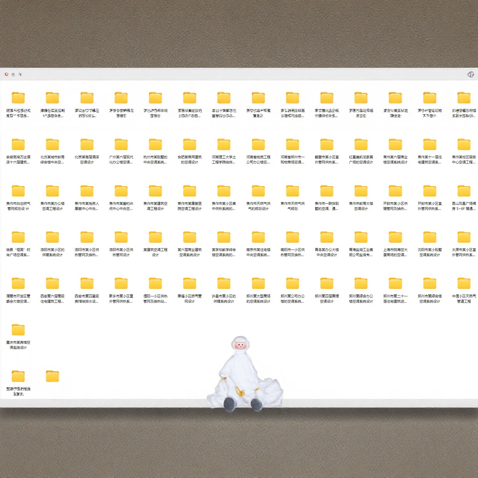Screen dimensions: 478x478
Task: Open folder 安徽芜湖万达酒店十六层建筑...
Action: tap(18, 145)
